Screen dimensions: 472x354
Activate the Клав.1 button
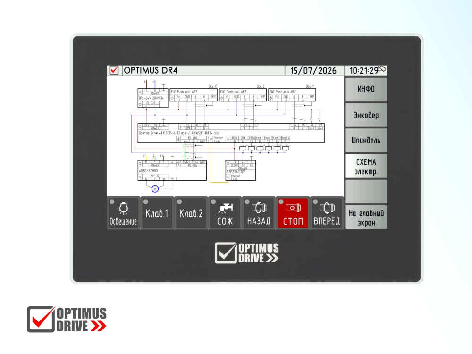click(x=157, y=213)
